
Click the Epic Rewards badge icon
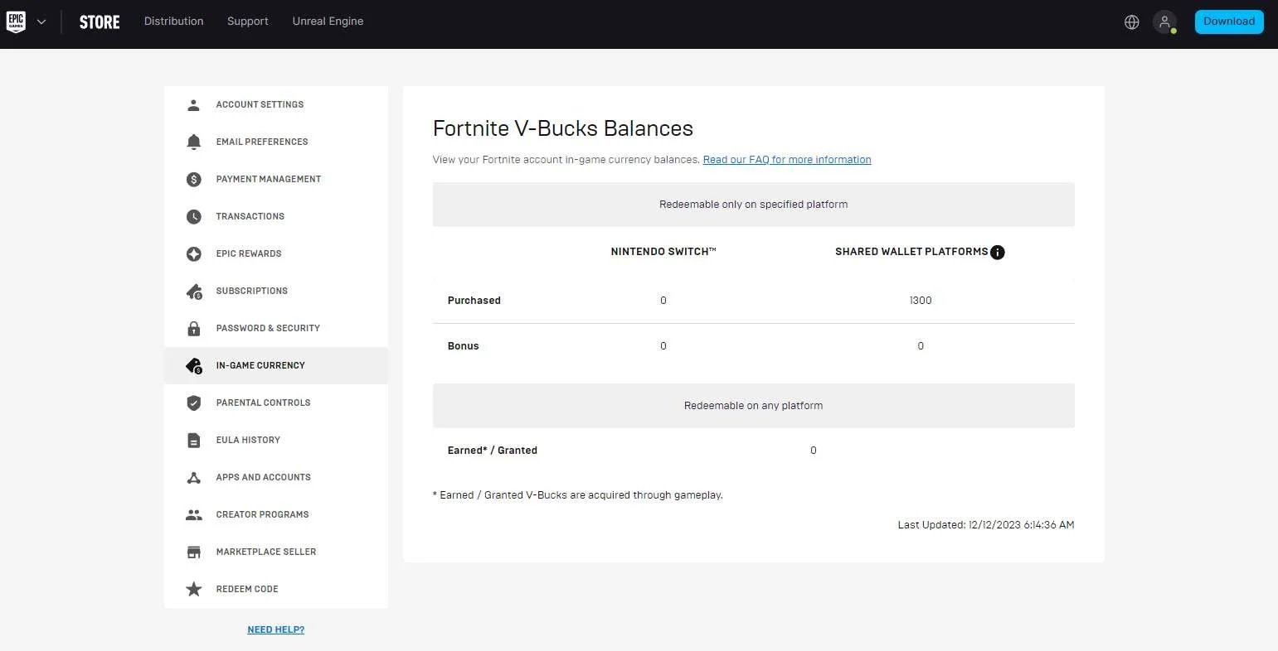coord(194,254)
